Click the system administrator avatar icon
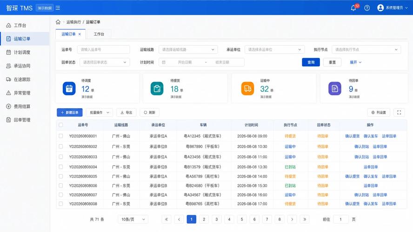The width and height of the screenshot is (413, 232). pyautogui.click(x=380, y=7)
